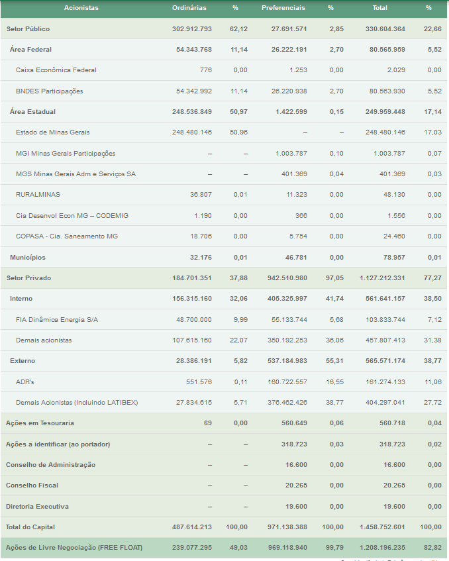This screenshot has height=561, width=449.
Task: Click the Ações em Tesouraria label
Action: click(x=40, y=423)
